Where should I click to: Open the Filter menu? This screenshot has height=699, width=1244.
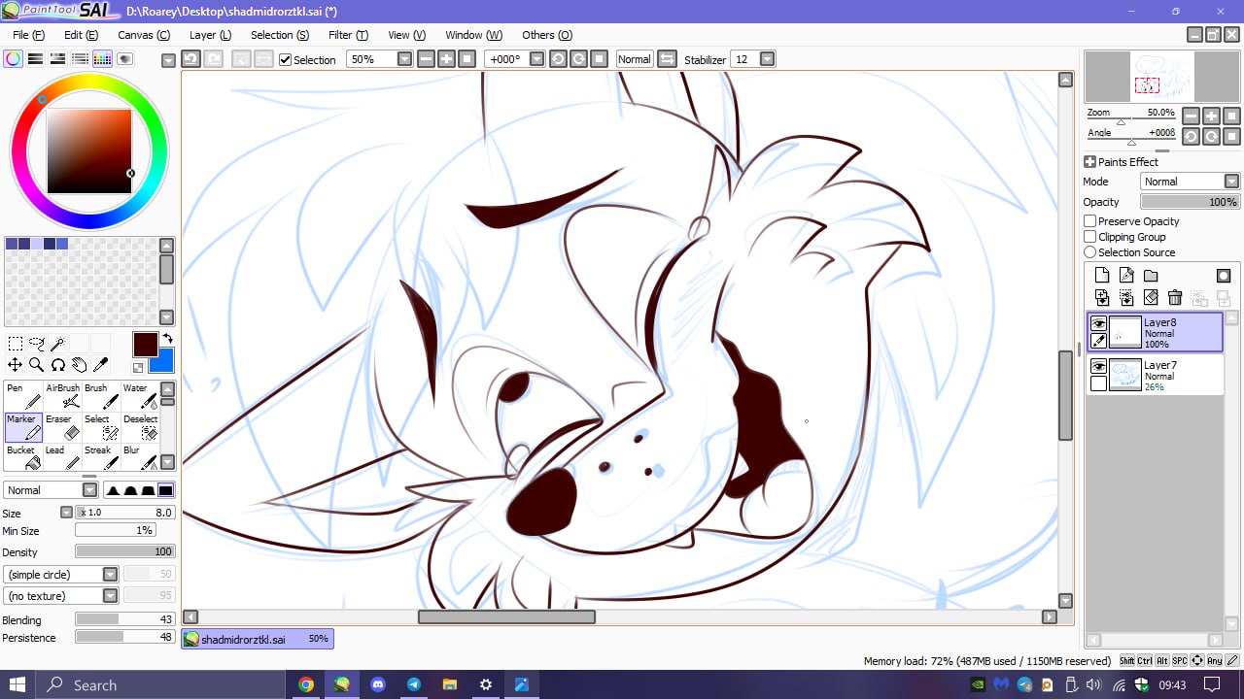(x=348, y=35)
